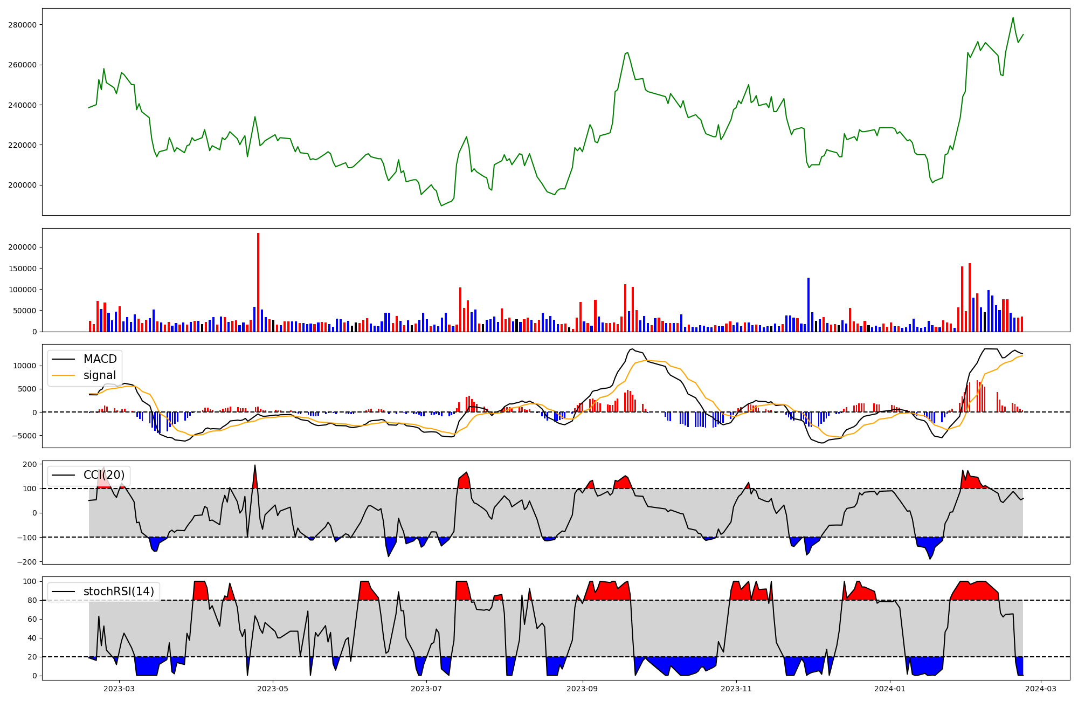Click the 2023-03 date tick label
Viewport: 1078px width, 701px height.
click(x=119, y=689)
